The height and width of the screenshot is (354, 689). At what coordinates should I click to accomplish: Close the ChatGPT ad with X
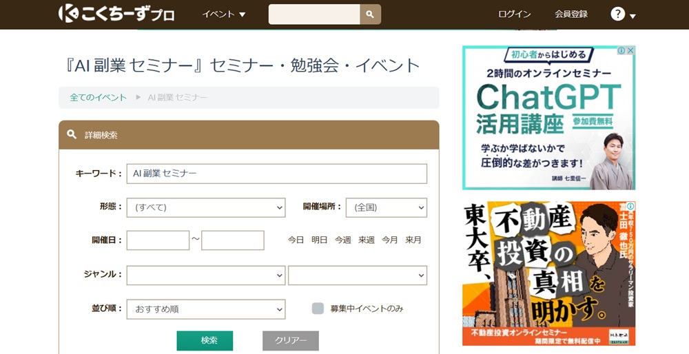click(x=630, y=50)
